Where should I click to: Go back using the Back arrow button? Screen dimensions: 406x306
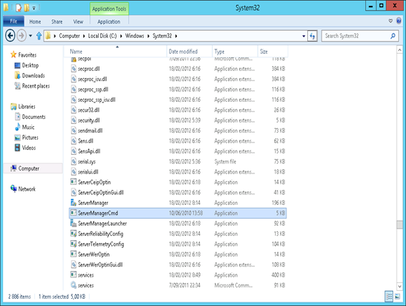tap(10, 36)
